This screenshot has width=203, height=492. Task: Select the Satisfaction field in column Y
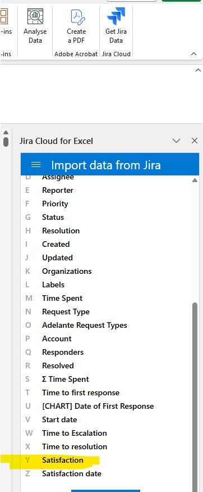point(107,460)
